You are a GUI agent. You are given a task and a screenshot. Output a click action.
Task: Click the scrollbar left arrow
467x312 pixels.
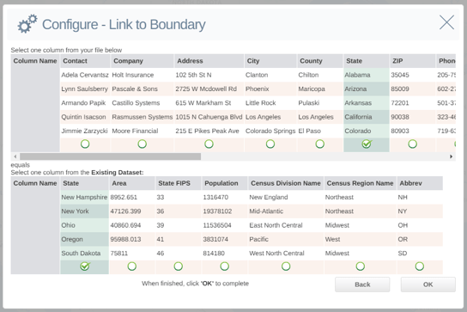[x=15, y=156]
